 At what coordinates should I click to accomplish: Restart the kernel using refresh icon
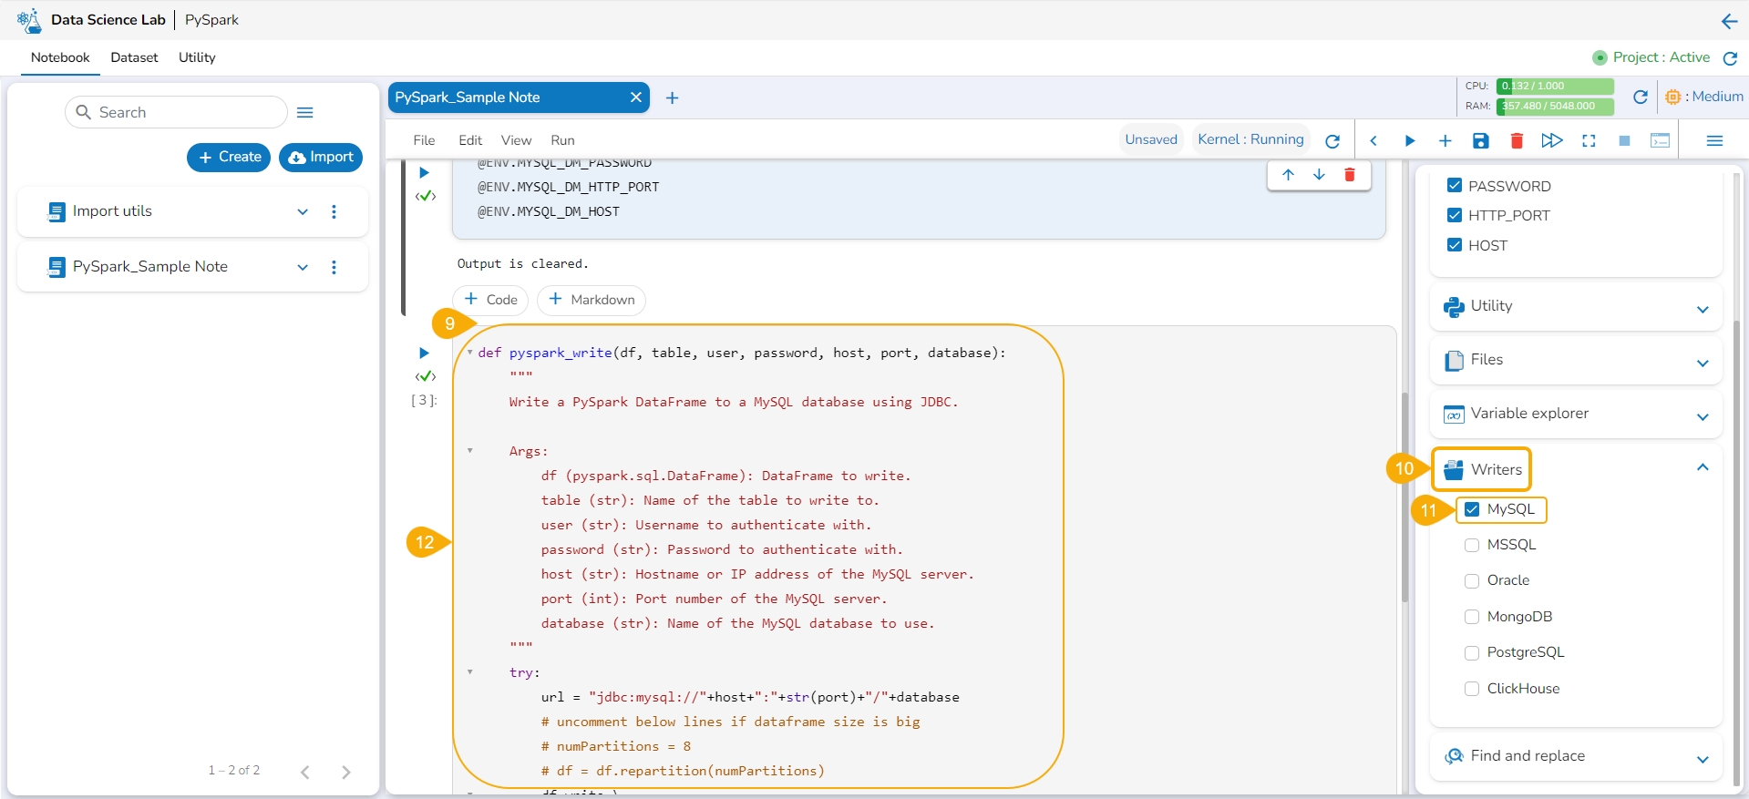pyautogui.click(x=1332, y=140)
